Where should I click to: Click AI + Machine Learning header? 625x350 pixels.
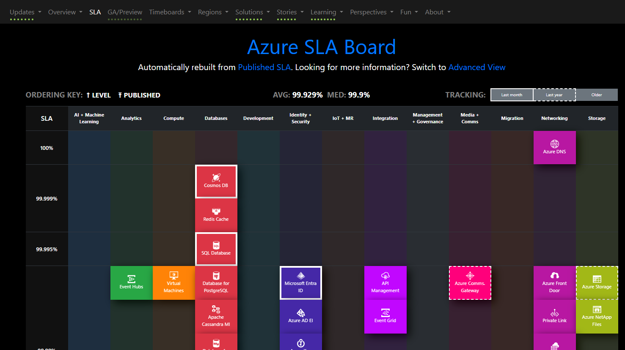89,118
